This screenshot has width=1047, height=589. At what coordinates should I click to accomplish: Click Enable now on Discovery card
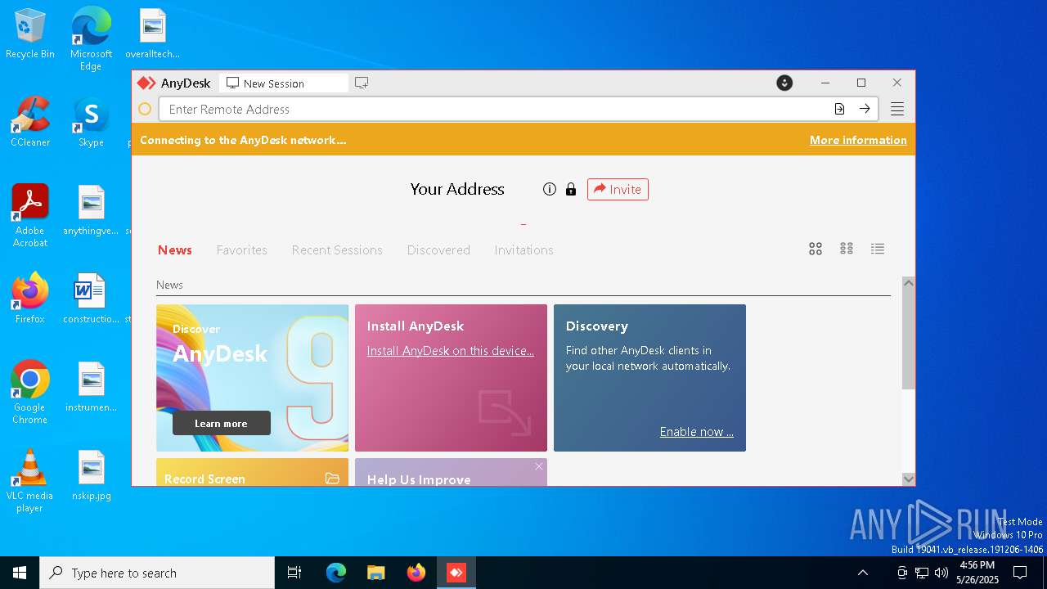pyautogui.click(x=697, y=431)
